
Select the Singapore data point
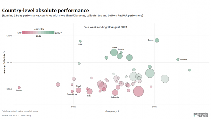point(178,60)
